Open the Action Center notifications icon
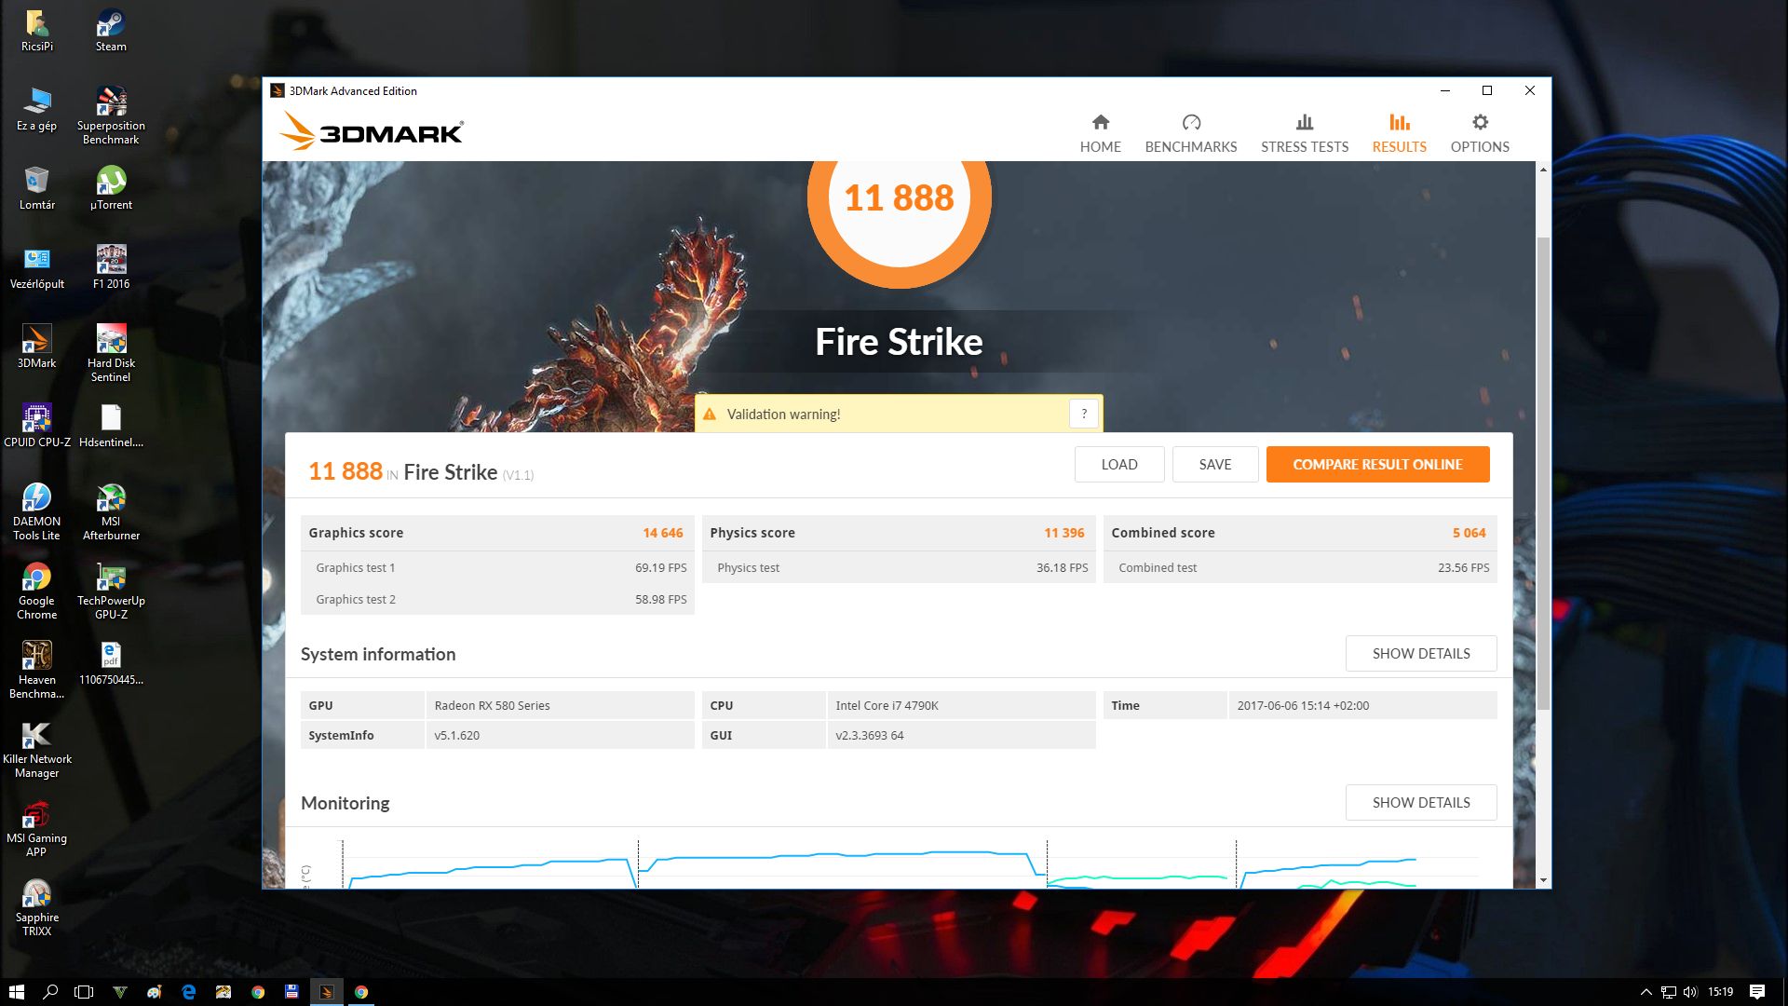This screenshot has height=1006, width=1788. (1757, 992)
